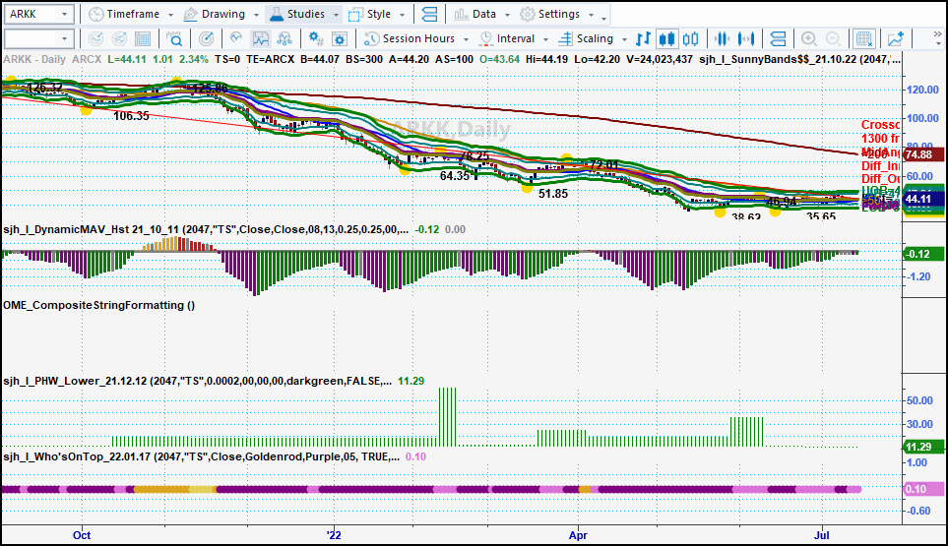
Task: Select sjh_I_PHW_Lower study label
Action: (197, 381)
